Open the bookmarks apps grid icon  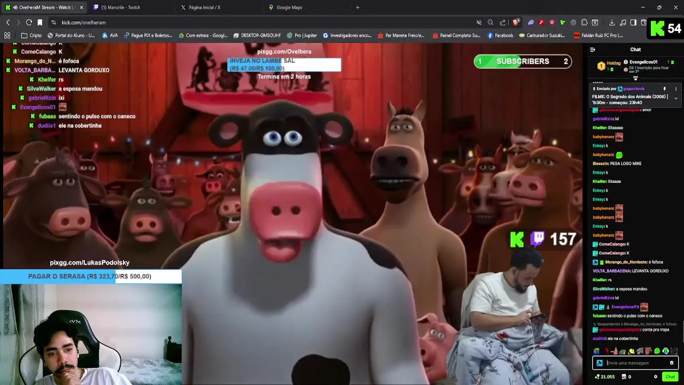[x=7, y=35]
